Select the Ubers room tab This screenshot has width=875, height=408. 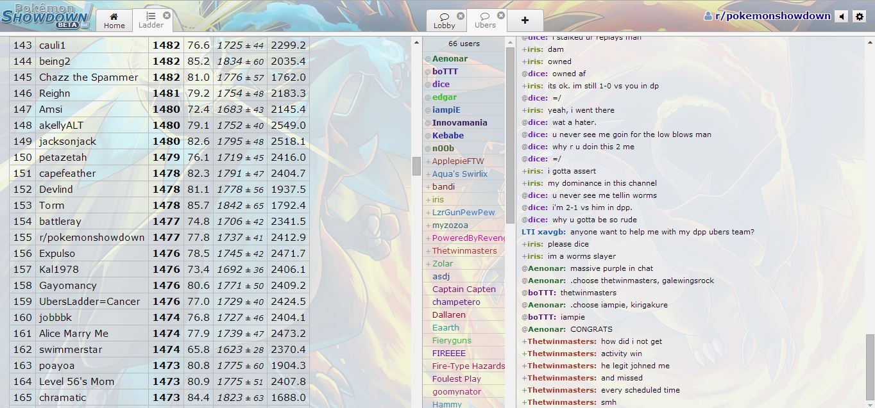(485, 20)
